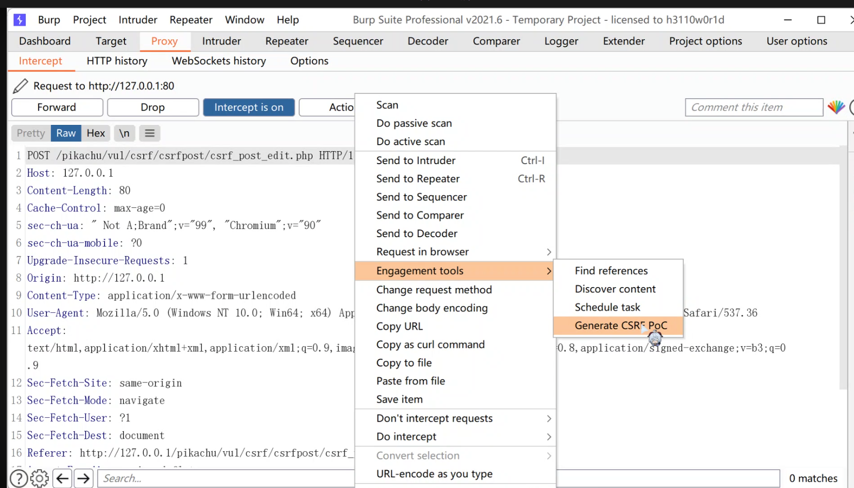The width and height of the screenshot is (854, 488).
Task: Send the request to Sequencer
Action: [x=455, y=197]
